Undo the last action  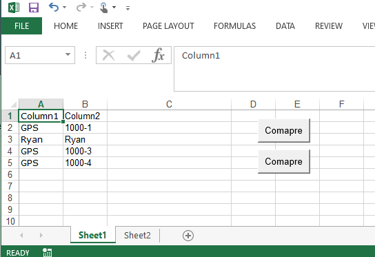tap(54, 8)
